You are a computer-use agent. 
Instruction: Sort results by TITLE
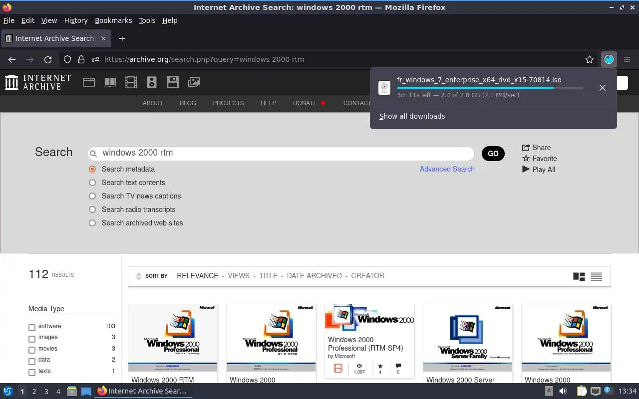coord(268,276)
